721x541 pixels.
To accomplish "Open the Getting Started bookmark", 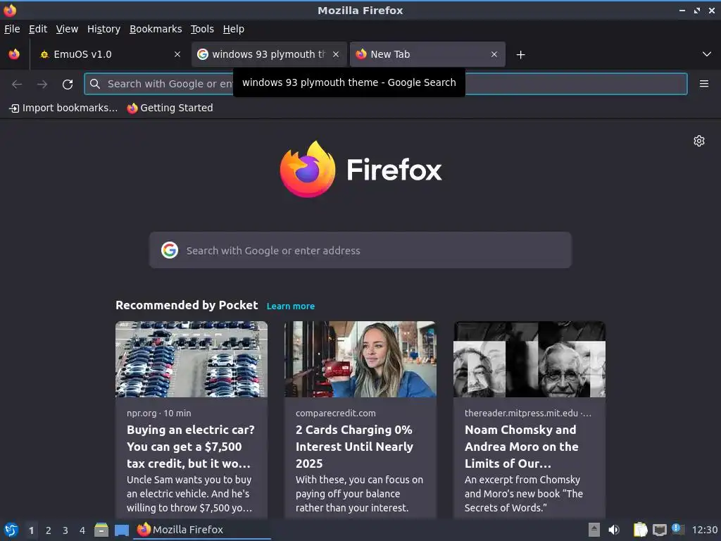I will tap(170, 108).
